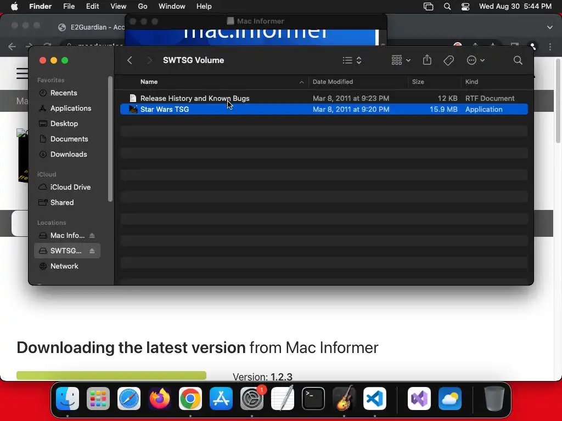
Task: Open the Edit menu
Action: click(x=92, y=7)
